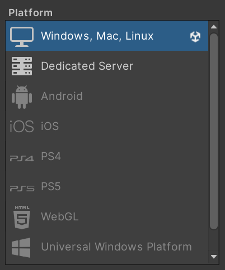Select the Windows, Mac, Linux platform text
Image resolution: width=225 pixels, height=270 pixels.
pos(97,36)
